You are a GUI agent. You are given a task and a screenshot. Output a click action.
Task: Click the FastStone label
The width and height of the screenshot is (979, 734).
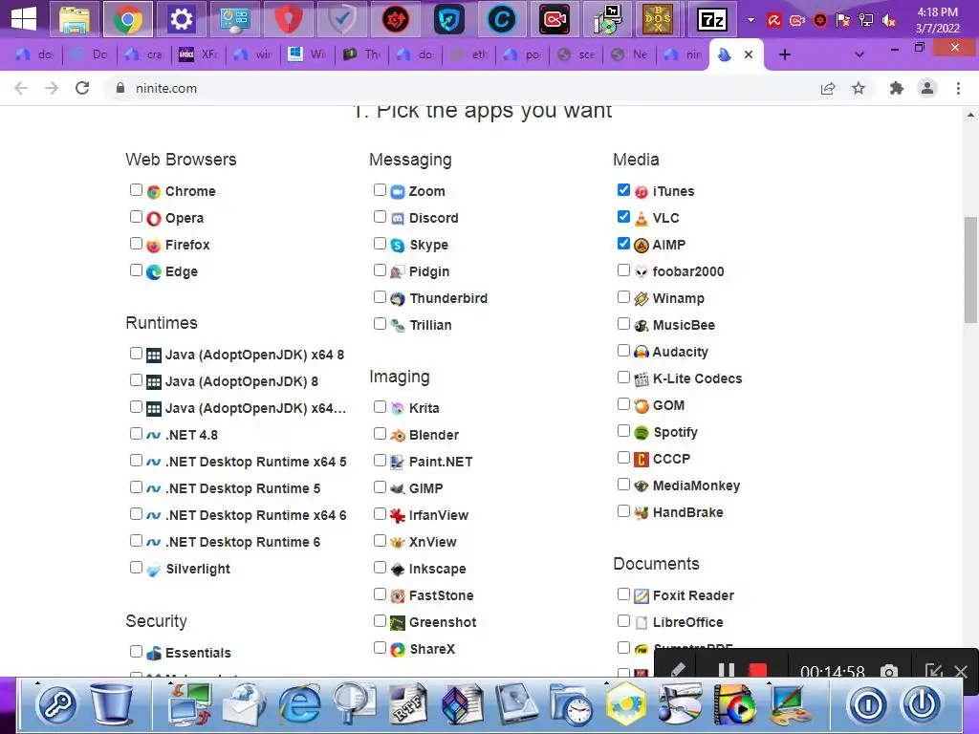tap(442, 595)
